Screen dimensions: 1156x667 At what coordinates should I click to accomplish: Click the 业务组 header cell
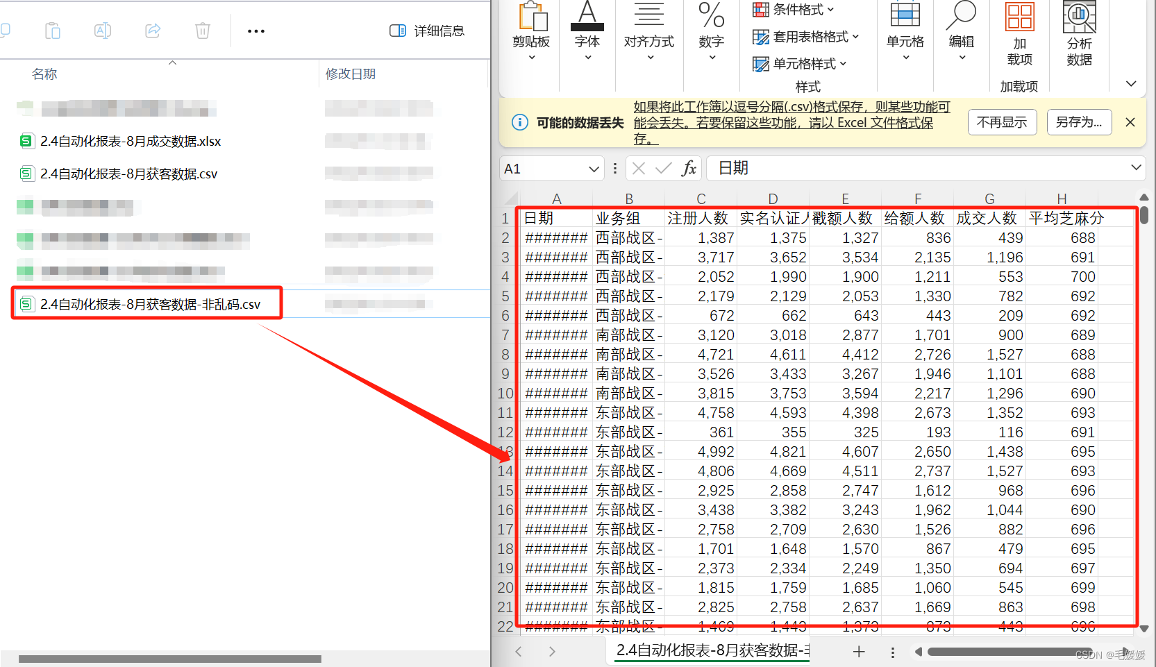click(628, 218)
